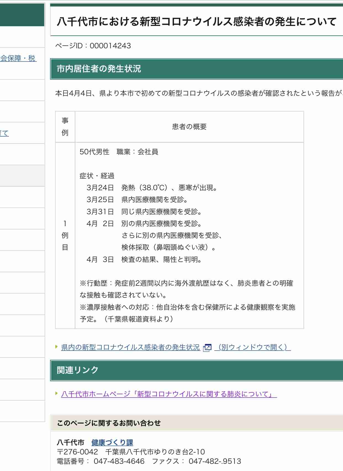Open the 健康づくり課 department link

pos(112,443)
